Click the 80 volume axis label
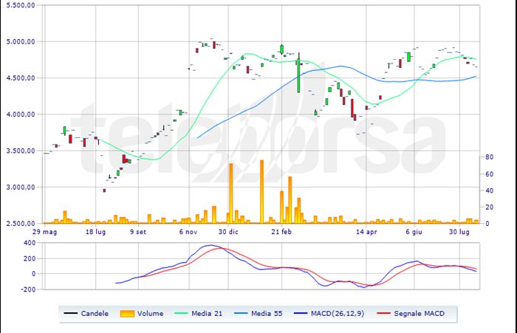Image resolution: width=517 pixels, height=333 pixels. 489,157
